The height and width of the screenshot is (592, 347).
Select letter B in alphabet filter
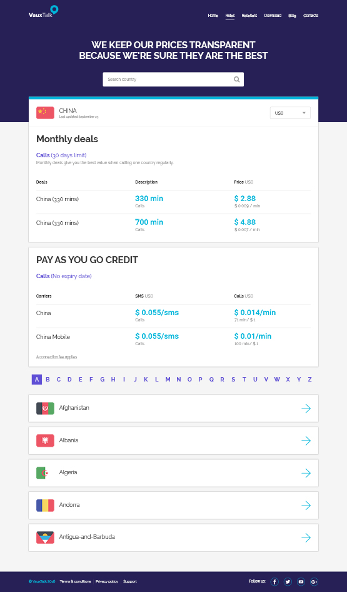tap(48, 380)
